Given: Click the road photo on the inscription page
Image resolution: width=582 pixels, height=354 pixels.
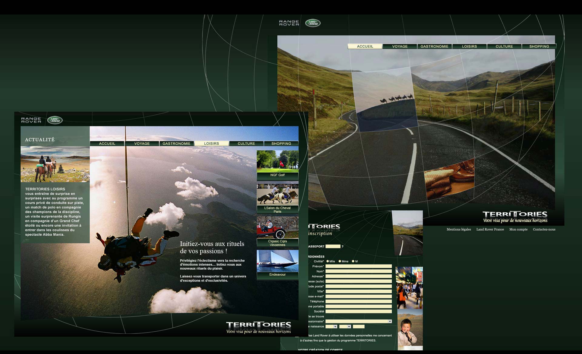Looking at the screenshot, I should [x=407, y=233].
